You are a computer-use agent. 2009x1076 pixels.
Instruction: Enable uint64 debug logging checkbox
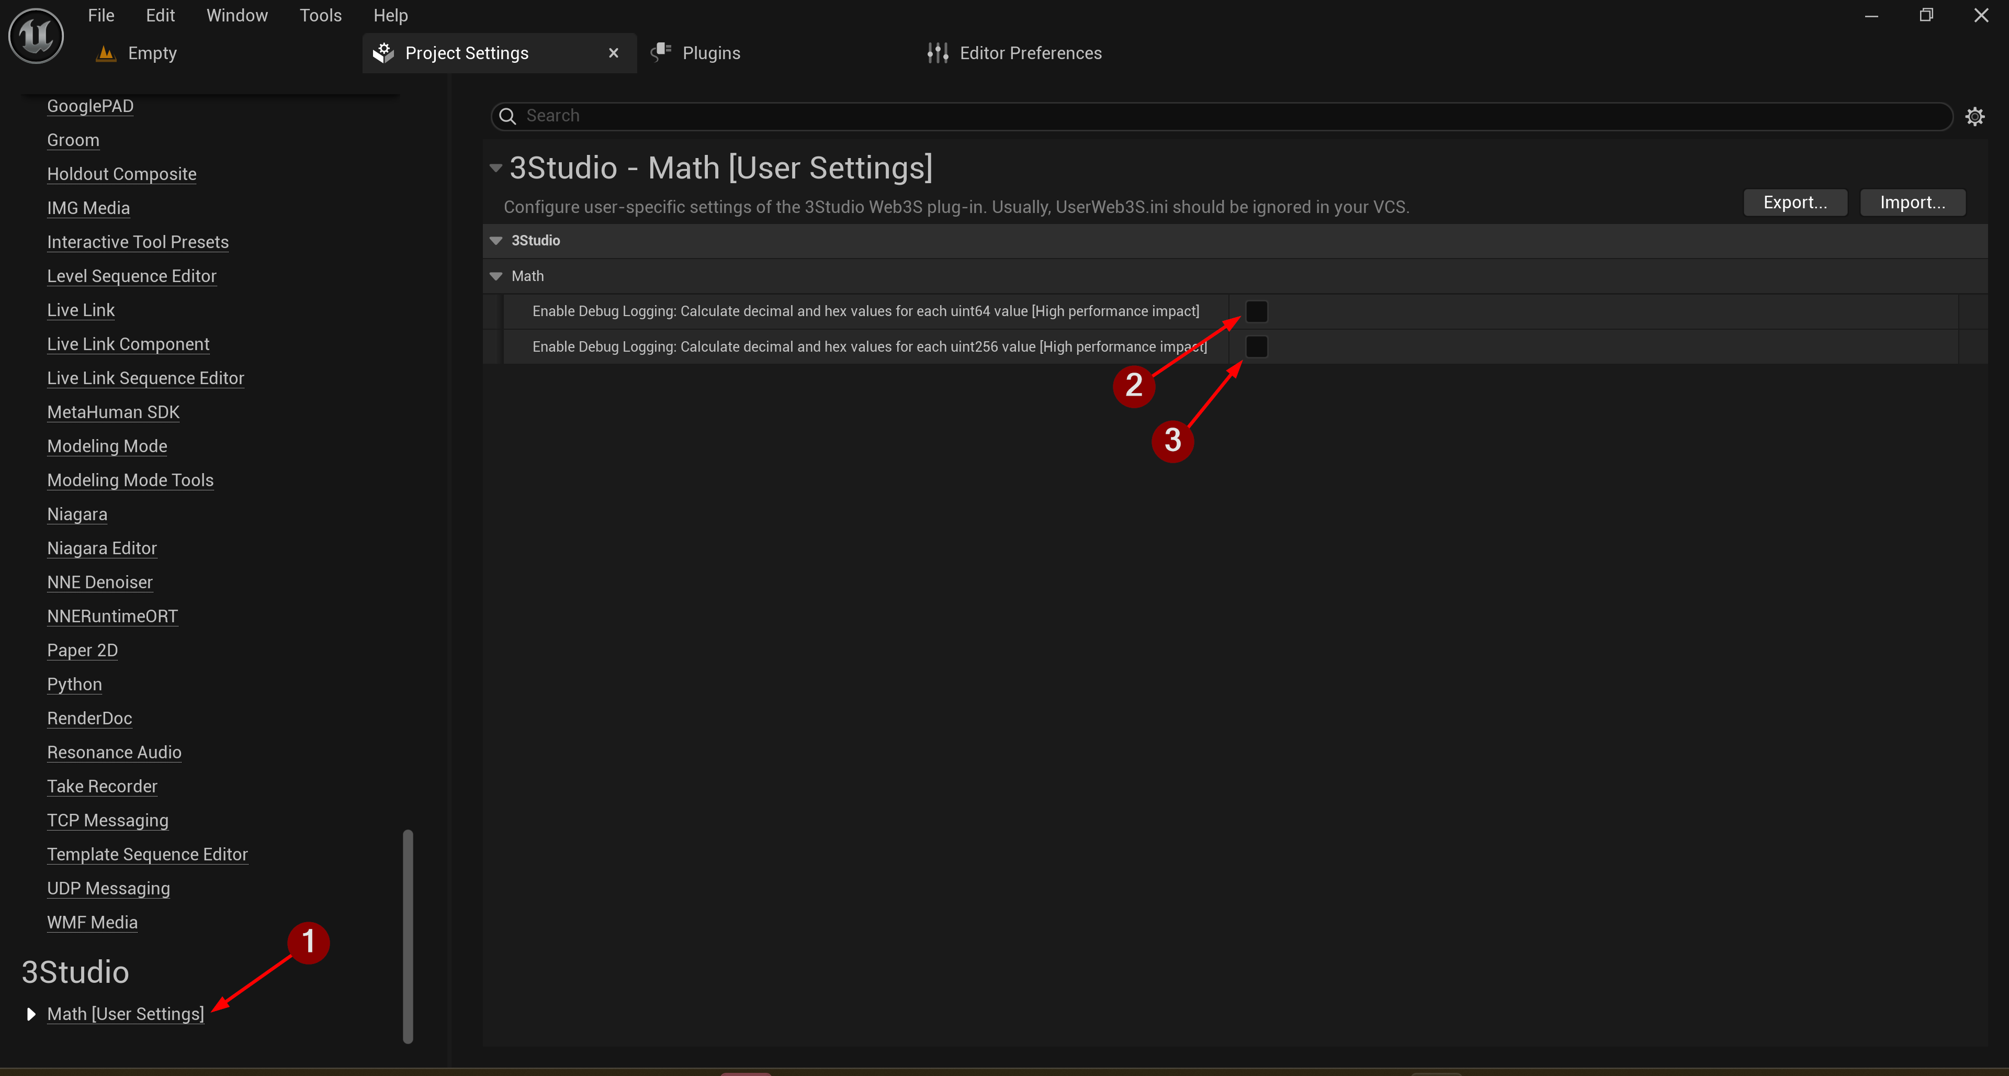(x=1256, y=311)
